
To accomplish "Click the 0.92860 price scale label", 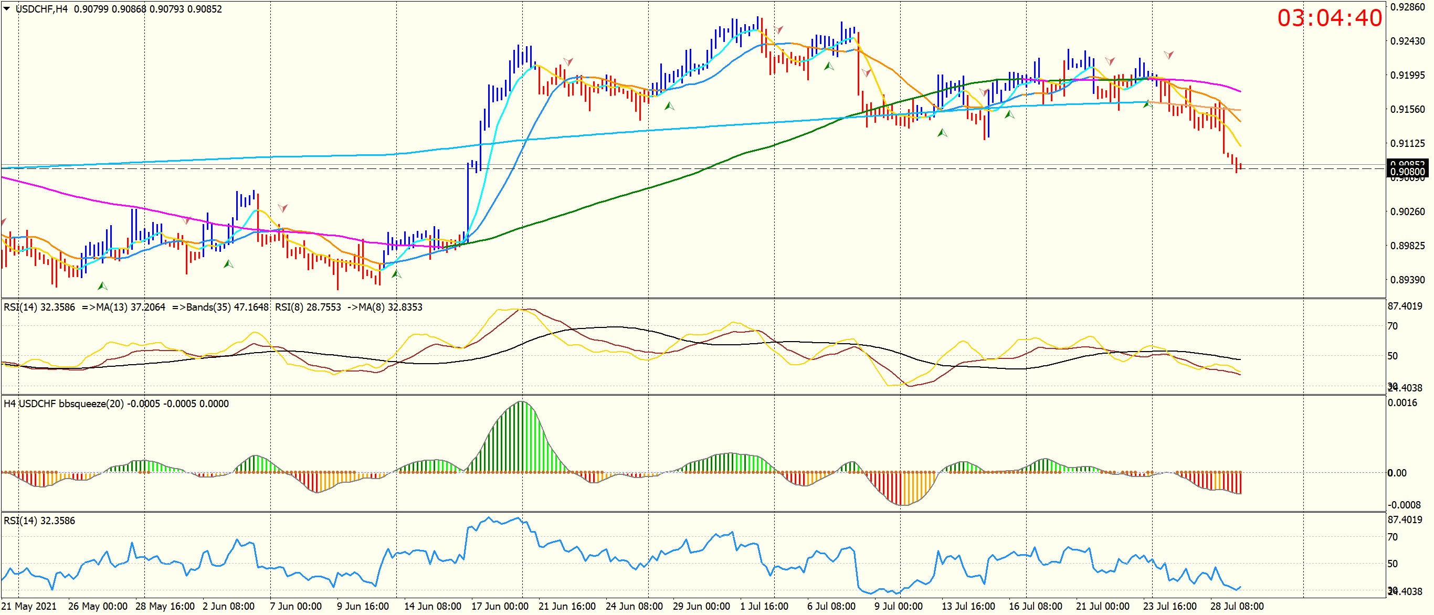I will click(x=1407, y=7).
